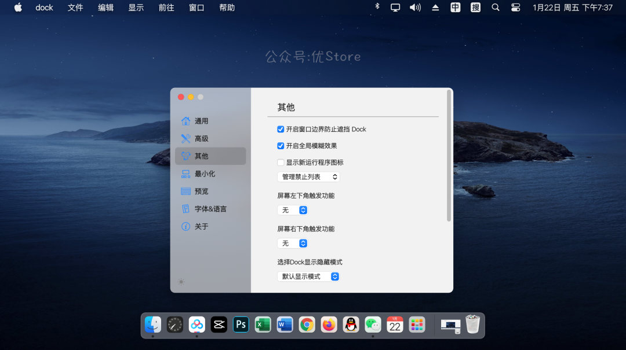Screen dimensions: 626x350
Task: Open the 帮助 menu
Action: pyautogui.click(x=227, y=8)
